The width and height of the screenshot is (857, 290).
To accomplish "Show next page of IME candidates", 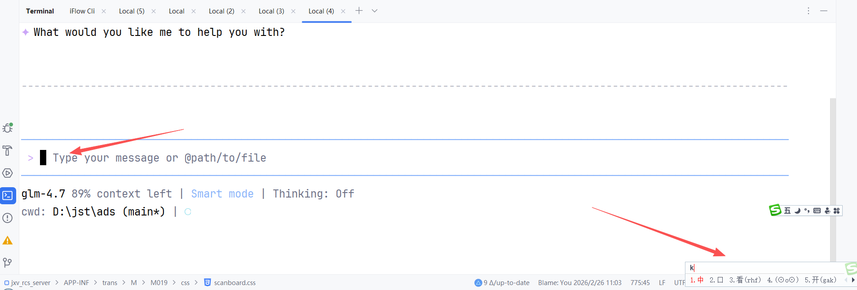I will pyautogui.click(x=853, y=280).
